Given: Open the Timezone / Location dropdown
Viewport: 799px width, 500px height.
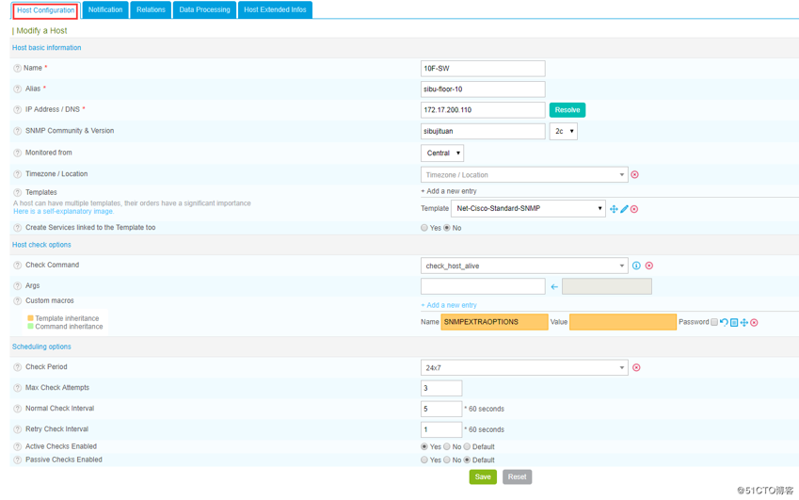Looking at the screenshot, I should (x=524, y=175).
